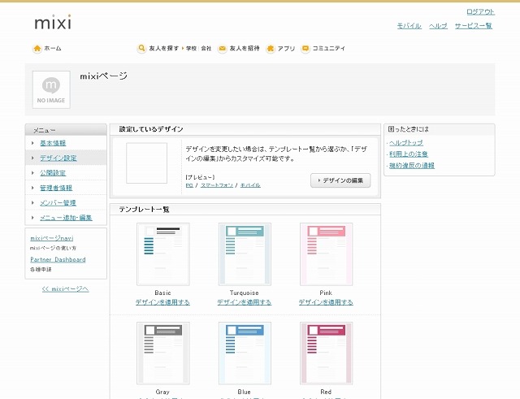Select the Pink template thumbnail
The height and width of the screenshot is (399, 520).
(x=327, y=254)
